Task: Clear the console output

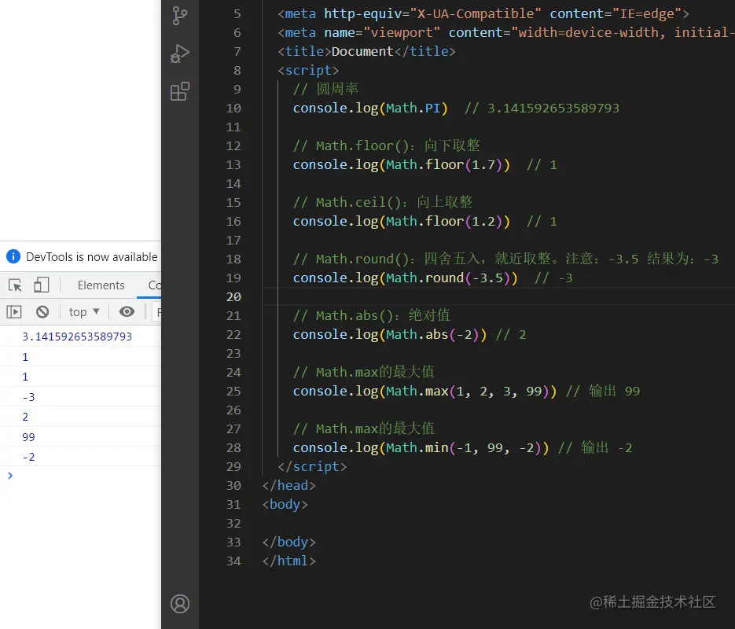Action: (42, 311)
